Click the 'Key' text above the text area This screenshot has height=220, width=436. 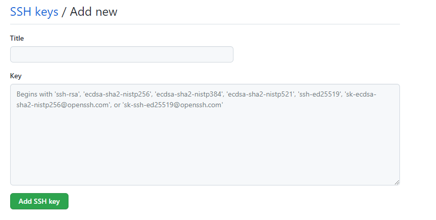16,76
